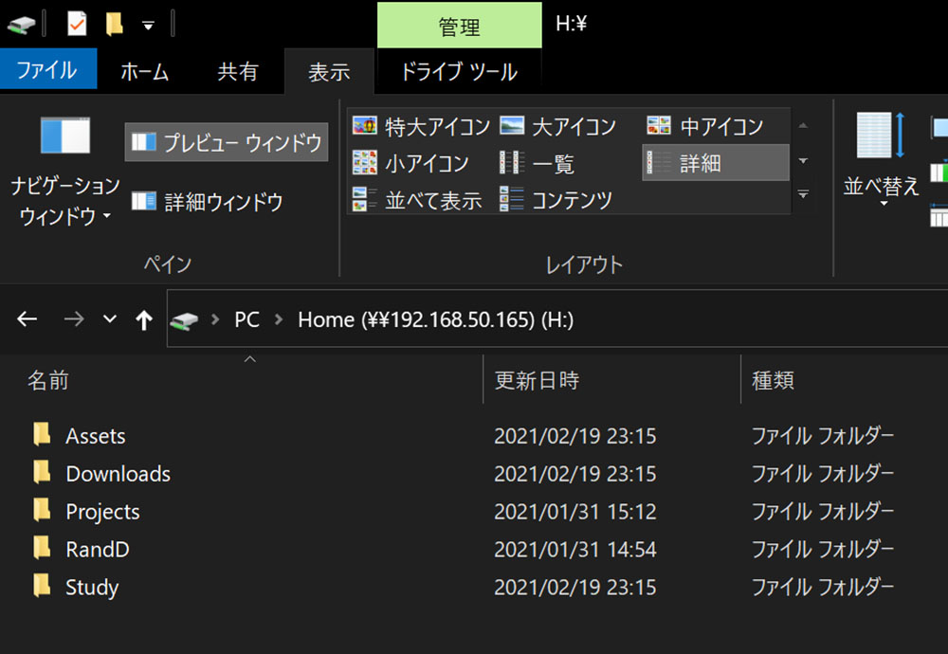Click the drive icon in the title bar
Viewport: 948px width, 654px height.
[x=21, y=25]
